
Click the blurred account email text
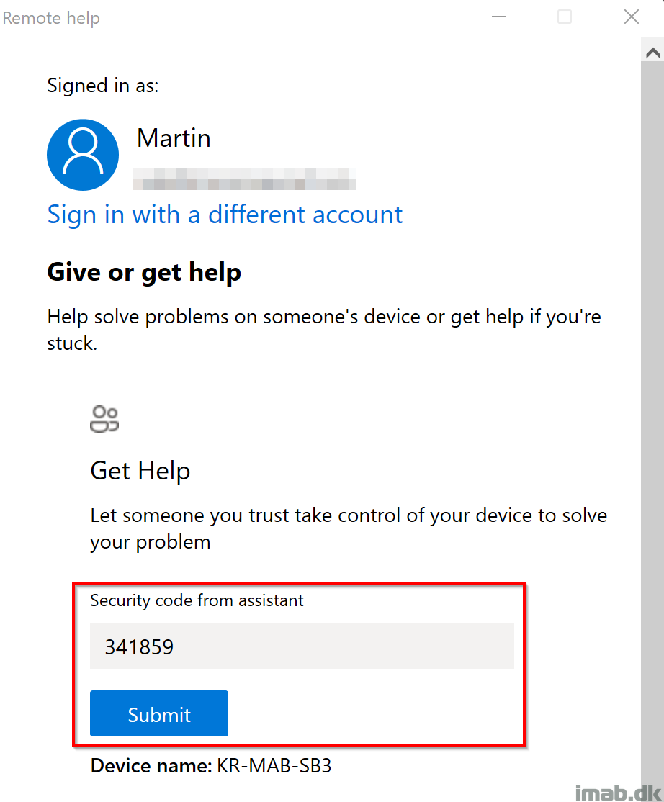point(244,179)
